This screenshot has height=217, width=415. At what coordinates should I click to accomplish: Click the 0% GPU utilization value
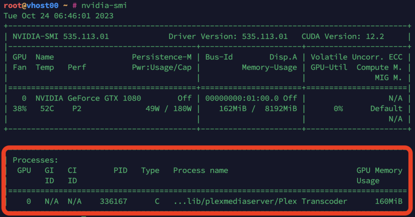click(338, 108)
